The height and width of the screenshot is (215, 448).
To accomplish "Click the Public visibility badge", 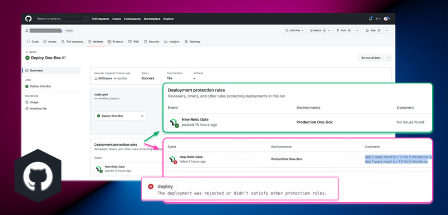I will coord(69,31).
